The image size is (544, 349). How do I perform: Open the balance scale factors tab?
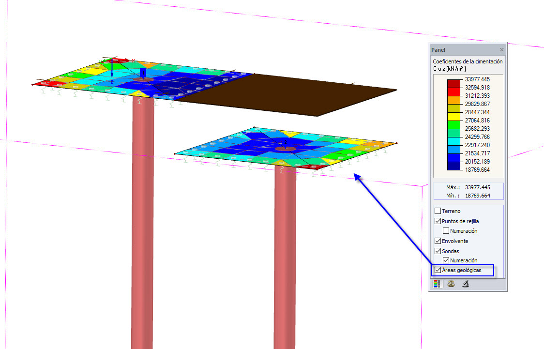pos(451,284)
